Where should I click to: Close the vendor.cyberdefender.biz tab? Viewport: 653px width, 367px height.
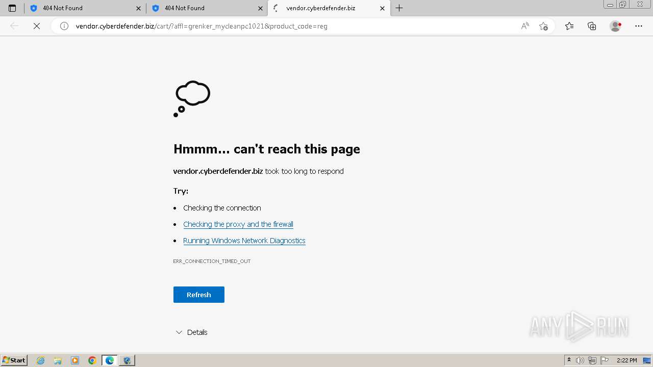coord(382,8)
